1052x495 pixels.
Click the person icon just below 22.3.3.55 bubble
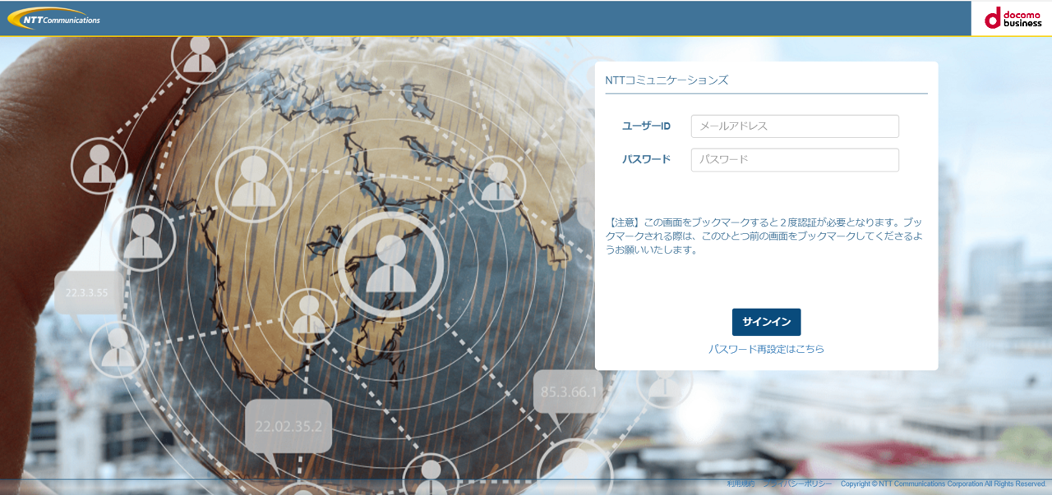[x=118, y=349]
